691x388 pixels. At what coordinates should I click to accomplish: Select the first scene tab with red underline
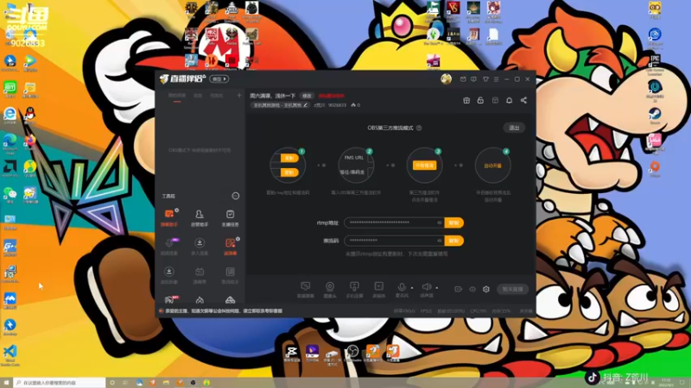(x=177, y=96)
